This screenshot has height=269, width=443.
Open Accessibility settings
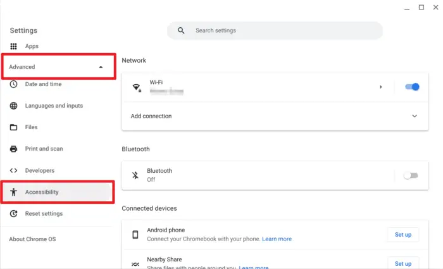58,192
